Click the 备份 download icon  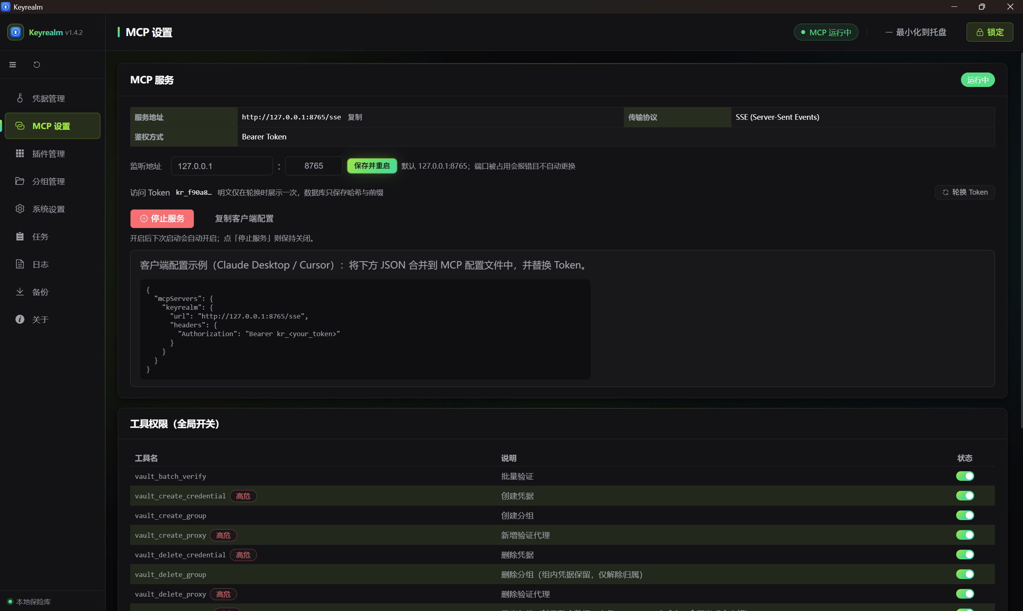[20, 292]
